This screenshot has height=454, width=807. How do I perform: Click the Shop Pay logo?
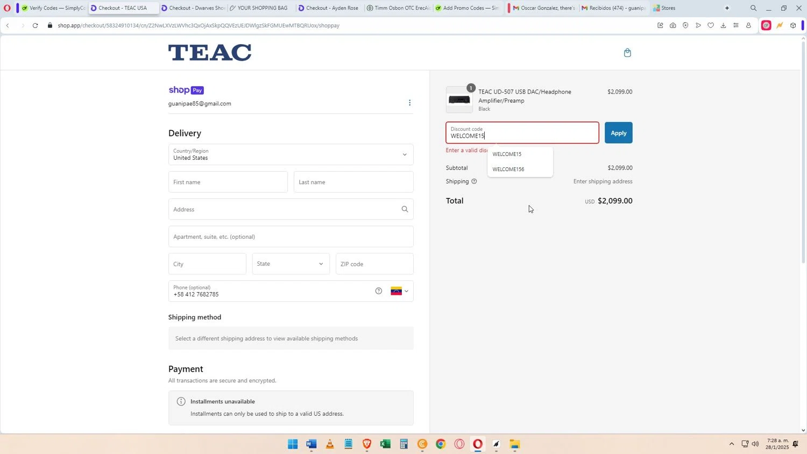pyautogui.click(x=186, y=90)
